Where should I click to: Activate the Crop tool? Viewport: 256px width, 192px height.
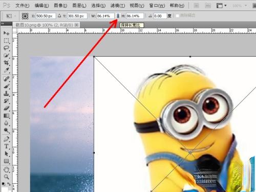pyautogui.click(x=6, y=62)
